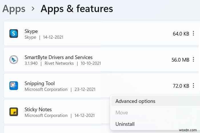Click the Sticky Notes app icon
Screen dimensions: 200x133
14,112
